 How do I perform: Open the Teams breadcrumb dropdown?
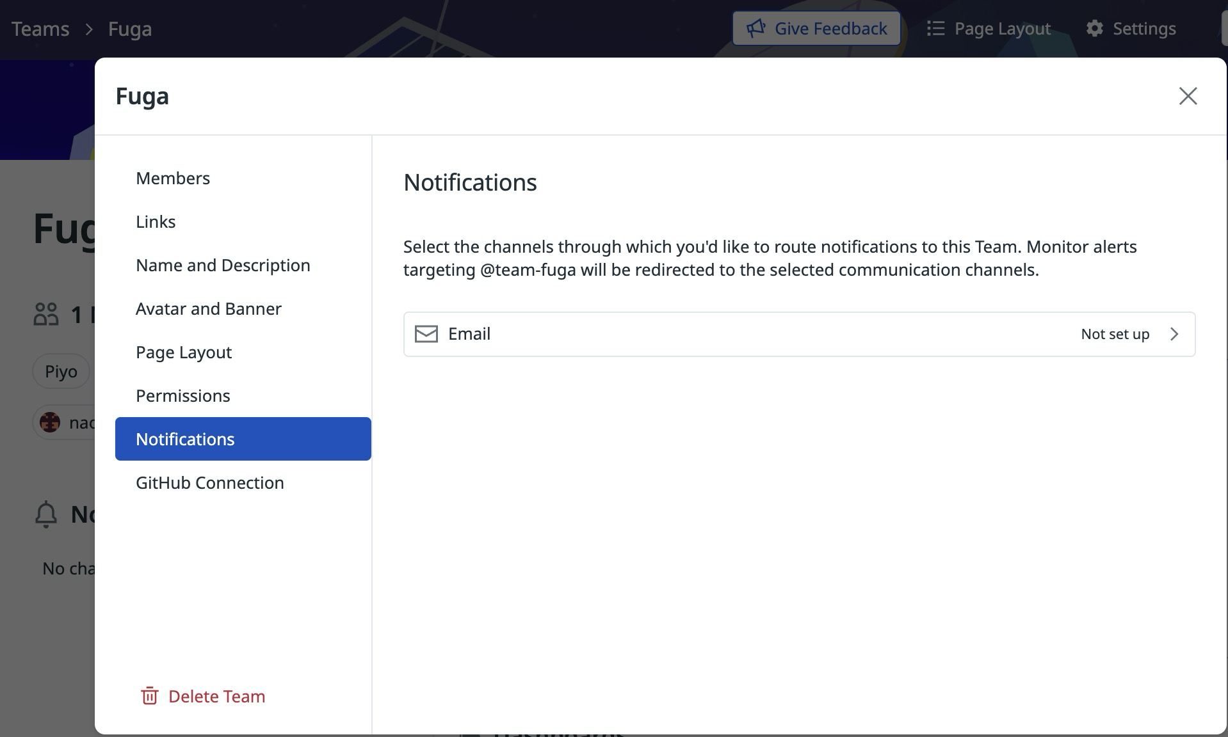click(x=40, y=28)
